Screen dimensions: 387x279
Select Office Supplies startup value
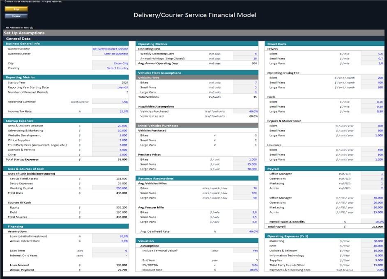tap(111, 140)
